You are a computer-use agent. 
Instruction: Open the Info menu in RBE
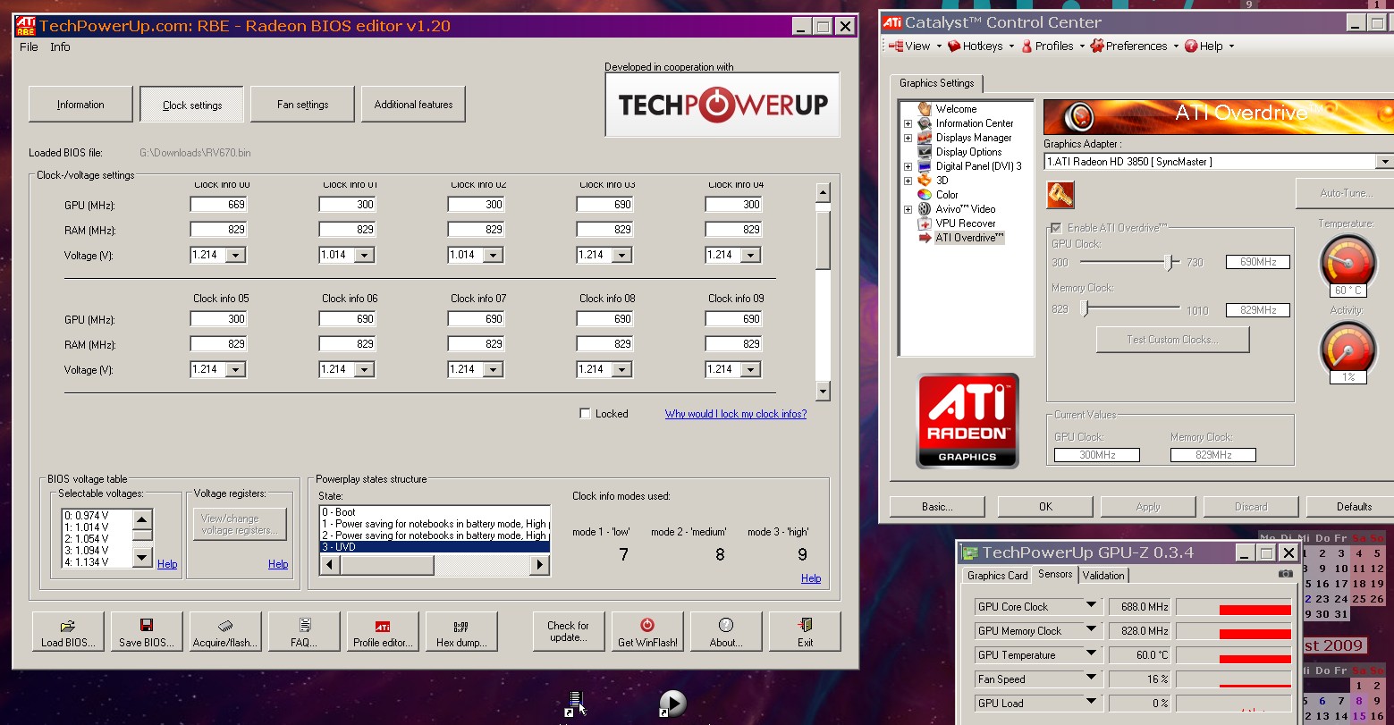60,46
